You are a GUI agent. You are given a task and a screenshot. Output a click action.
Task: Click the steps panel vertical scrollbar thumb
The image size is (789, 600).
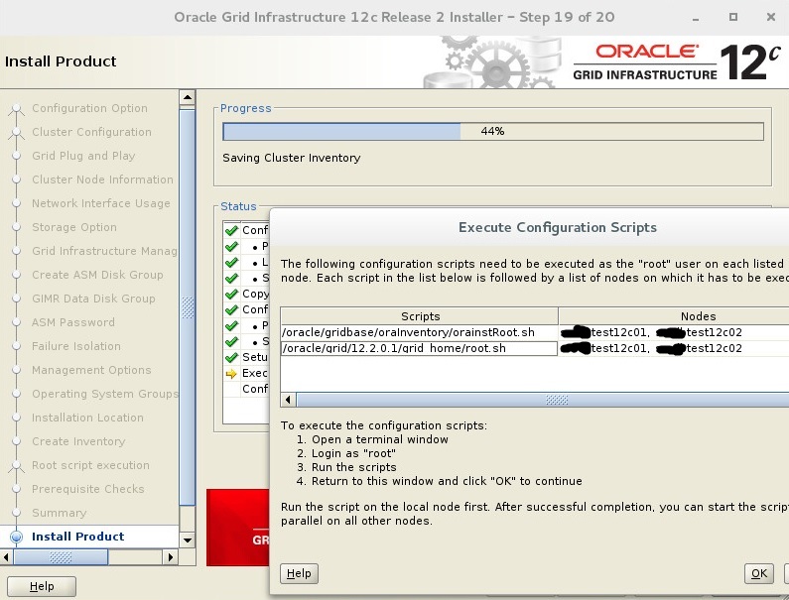[x=188, y=307]
